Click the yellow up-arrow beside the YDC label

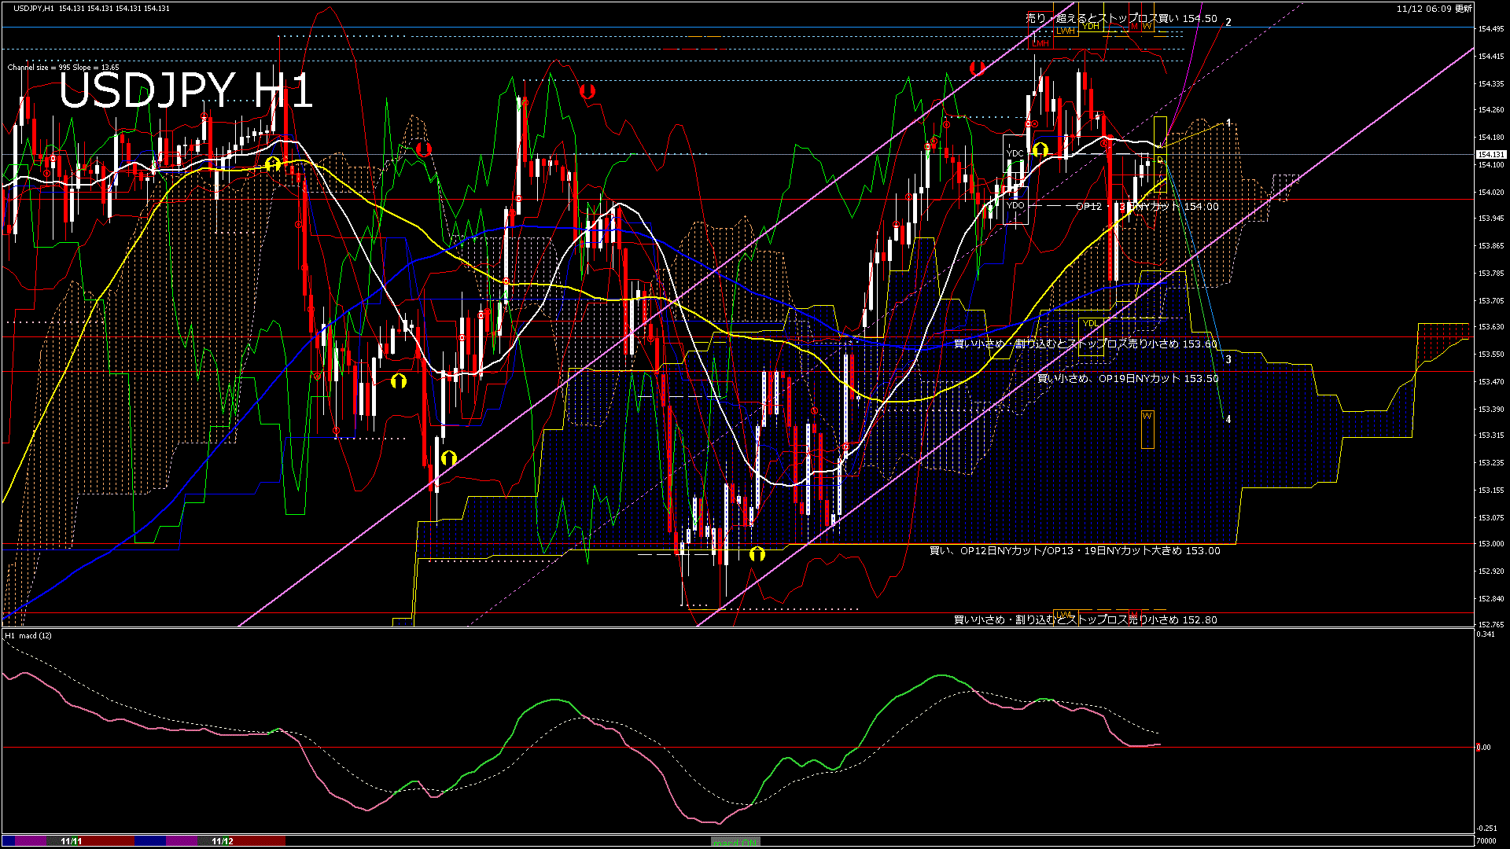tap(1040, 149)
